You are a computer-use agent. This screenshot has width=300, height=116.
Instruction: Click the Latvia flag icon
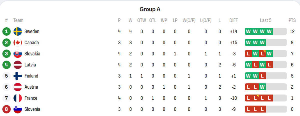pos(18,65)
